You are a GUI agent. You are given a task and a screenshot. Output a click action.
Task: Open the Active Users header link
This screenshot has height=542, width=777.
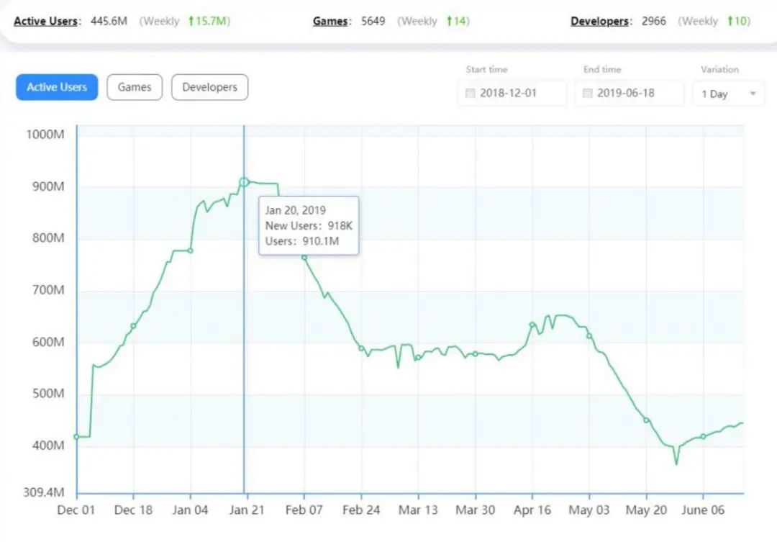click(x=46, y=22)
